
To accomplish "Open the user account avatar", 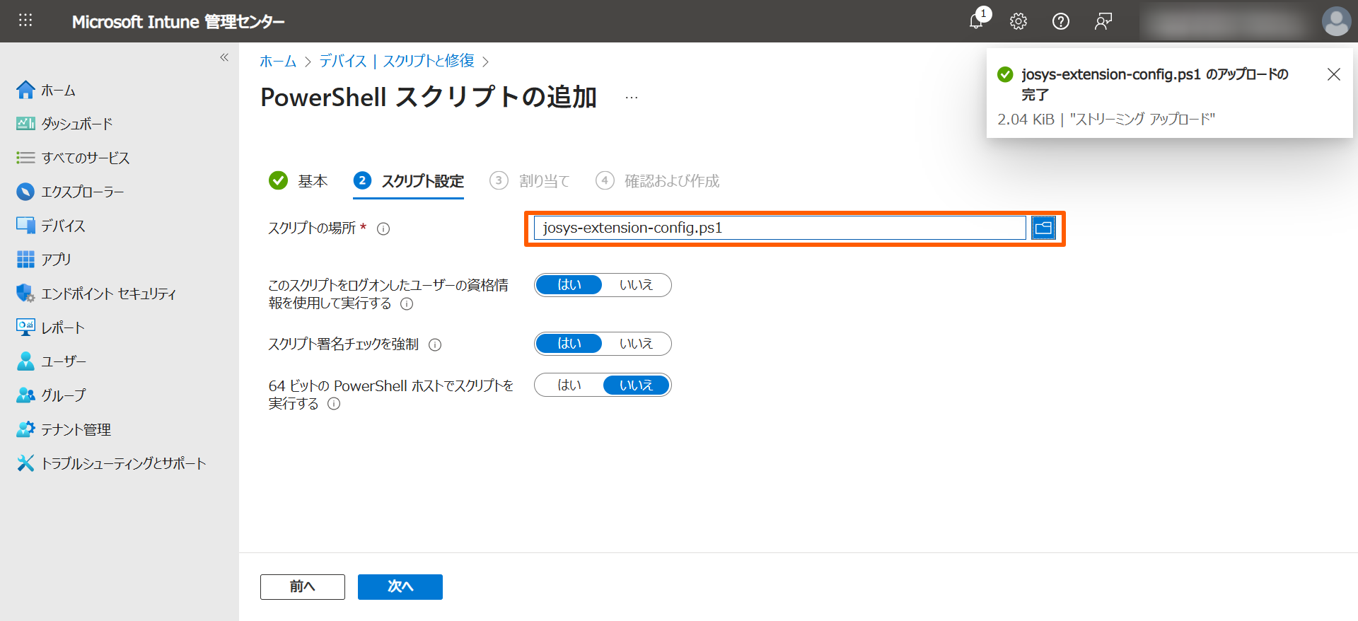I will pos(1335,21).
